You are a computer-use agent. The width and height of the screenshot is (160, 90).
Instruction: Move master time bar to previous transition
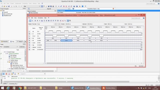coord(56,24)
